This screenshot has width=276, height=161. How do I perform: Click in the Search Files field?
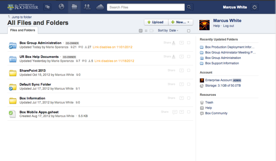tap(146, 7)
